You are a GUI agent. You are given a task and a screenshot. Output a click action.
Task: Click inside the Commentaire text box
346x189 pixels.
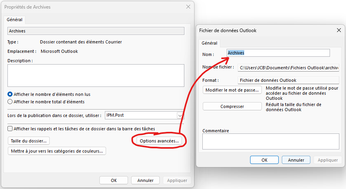click(x=270, y=141)
